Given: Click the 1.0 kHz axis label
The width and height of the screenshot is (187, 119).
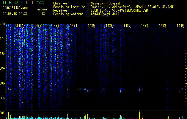Looking at the screenshot, I should [x=3, y=54].
